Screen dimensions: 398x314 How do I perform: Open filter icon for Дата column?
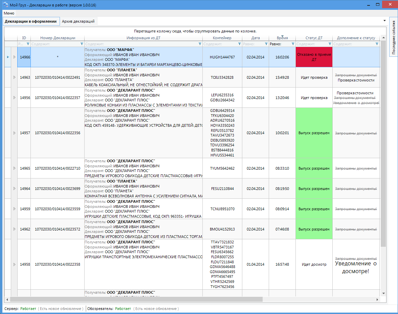tap(266, 44)
